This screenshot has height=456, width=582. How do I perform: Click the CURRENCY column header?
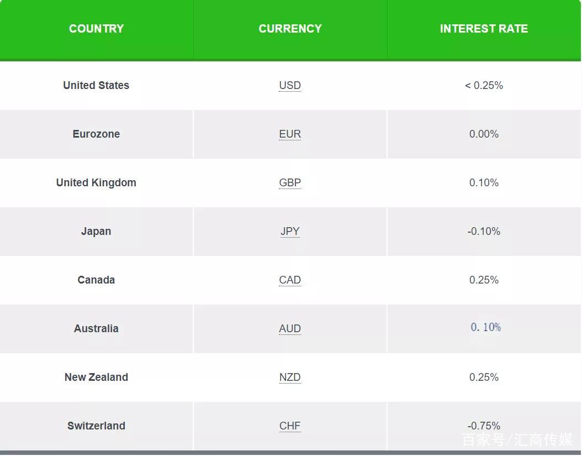click(x=290, y=29)
